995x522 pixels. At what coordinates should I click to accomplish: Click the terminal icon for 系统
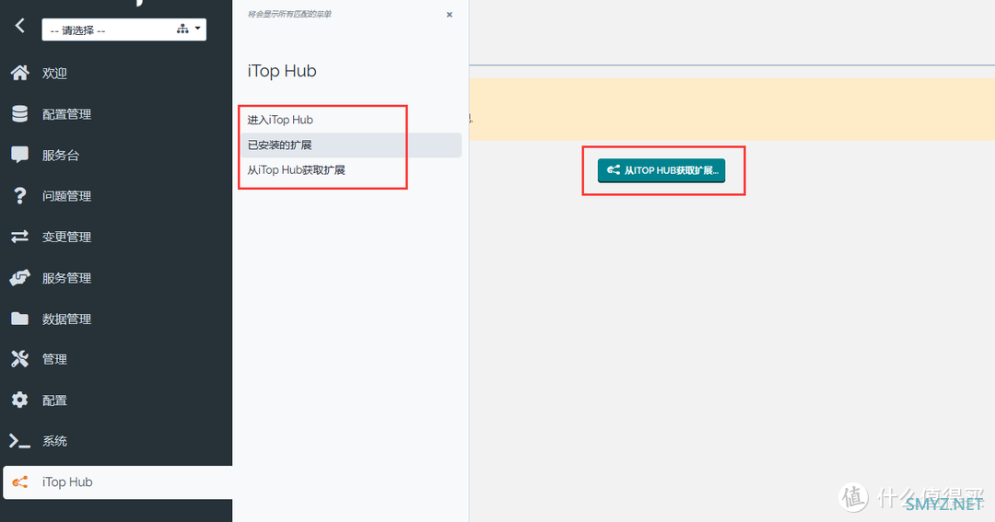pos(19,441)
